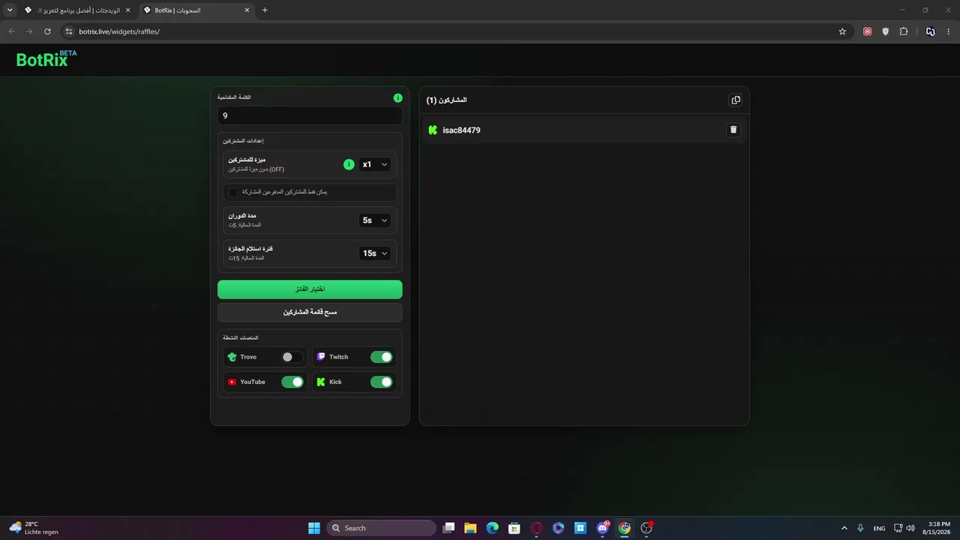
Task: Open File Explorer from taskbar
Action: 470,528
